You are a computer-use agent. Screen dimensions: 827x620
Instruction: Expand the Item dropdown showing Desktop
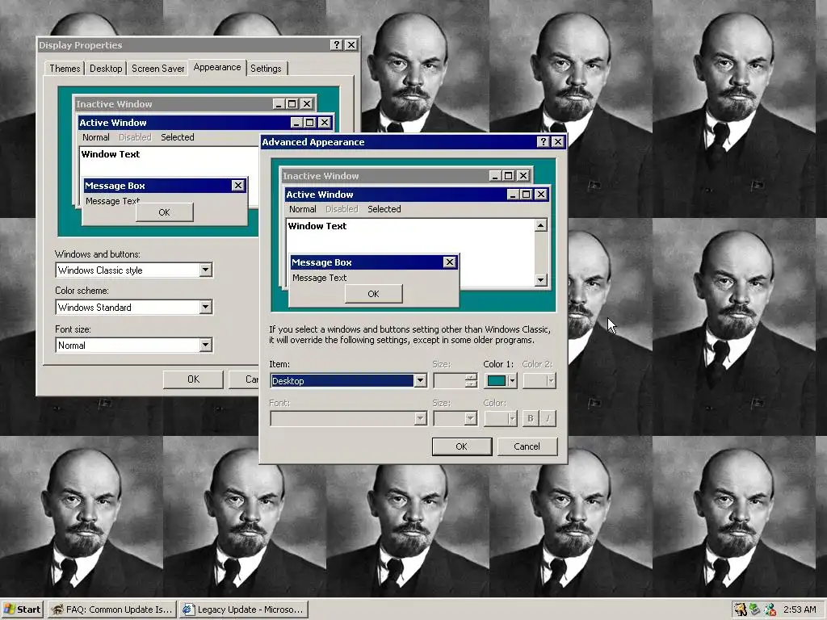click(420, 381)
